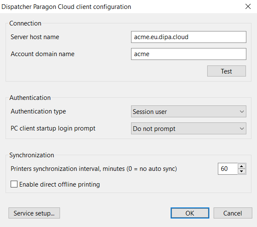
Task: Click the "Account domain name" label
Action: [x=43, y=54]
